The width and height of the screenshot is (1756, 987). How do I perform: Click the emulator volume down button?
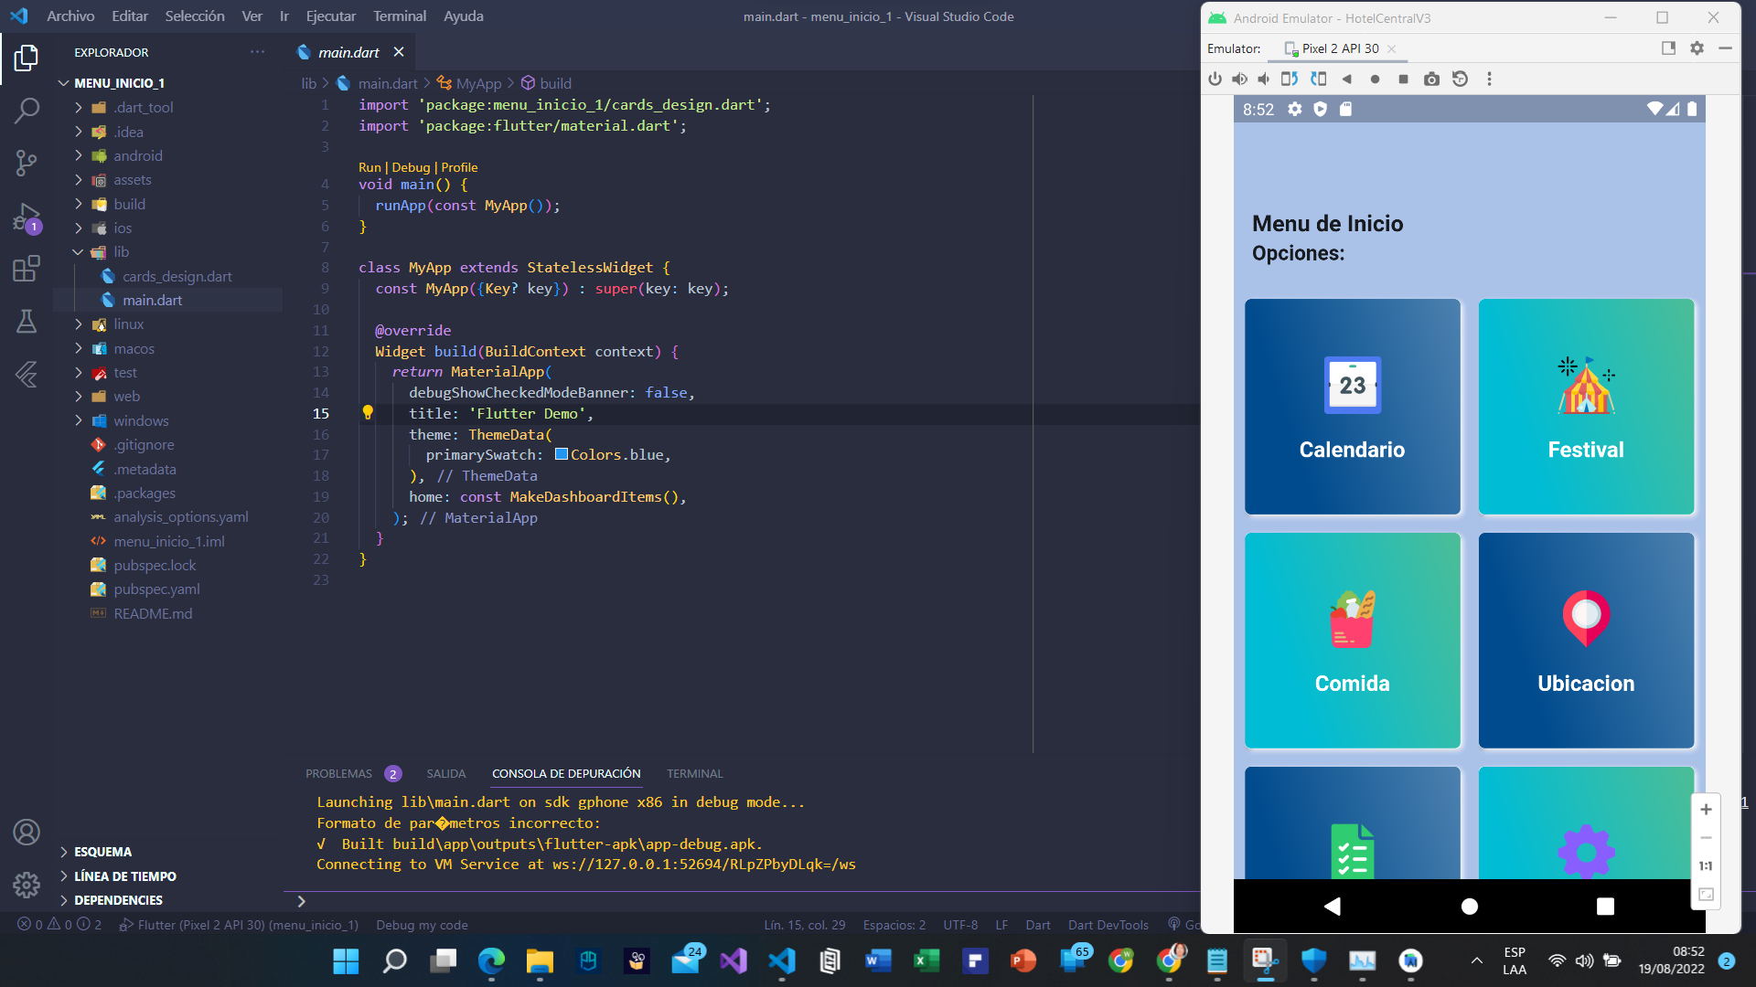[x=1264, y=79]
